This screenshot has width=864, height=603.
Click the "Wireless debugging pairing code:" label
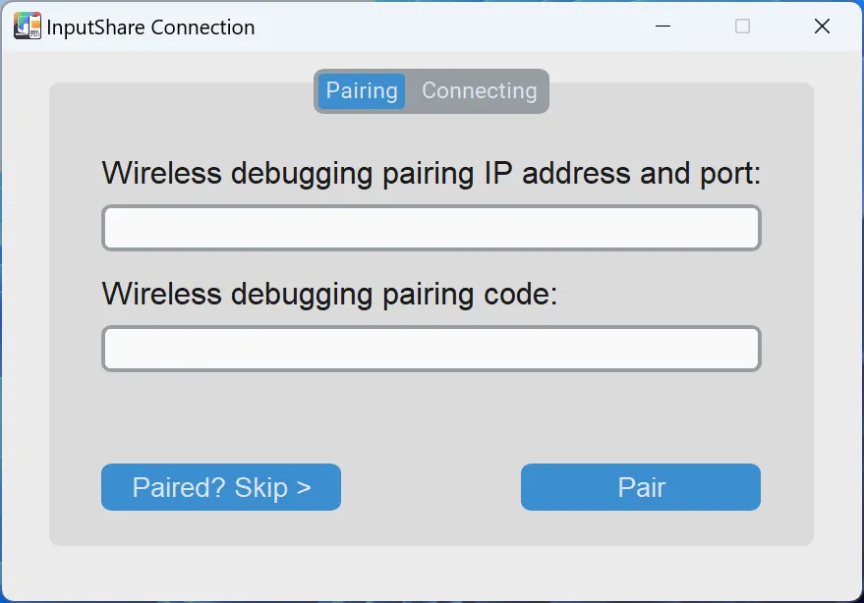tap(329, 294)
